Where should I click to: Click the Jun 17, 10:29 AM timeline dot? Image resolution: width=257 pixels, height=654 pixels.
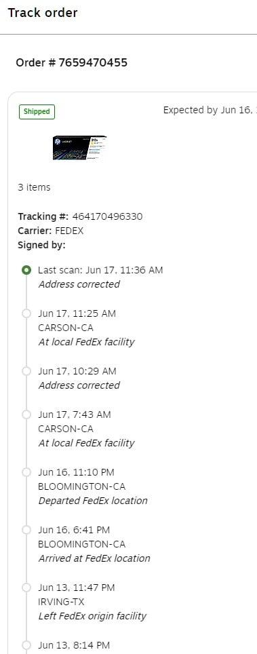[x=26, y=371]
